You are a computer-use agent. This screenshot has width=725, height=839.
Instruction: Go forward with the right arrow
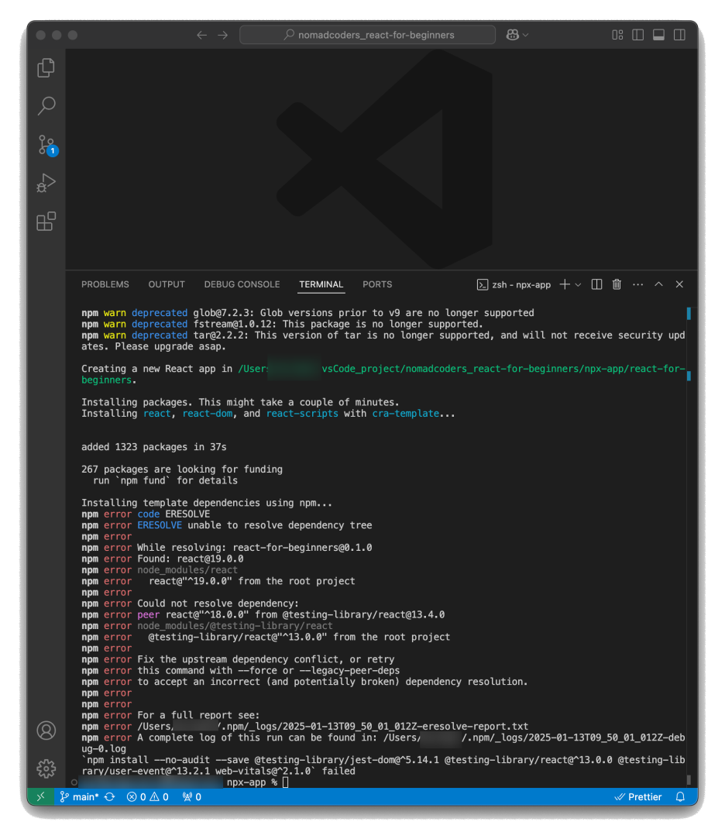[x=222, y=35]
